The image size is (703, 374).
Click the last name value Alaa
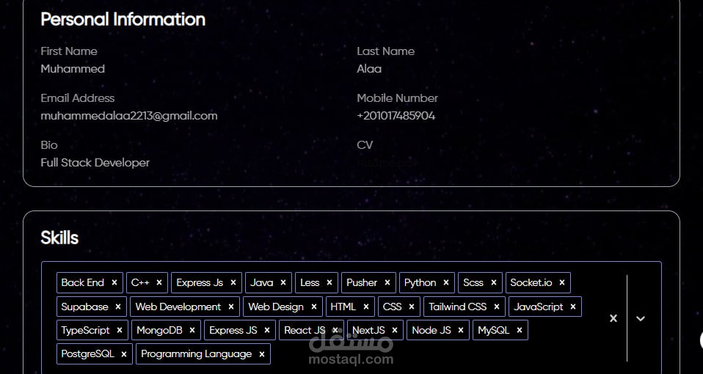pos(369,69)
